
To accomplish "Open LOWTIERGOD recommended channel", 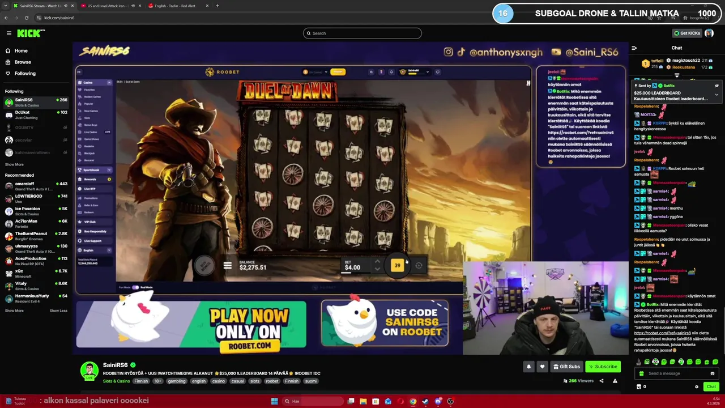I will 36,198.
